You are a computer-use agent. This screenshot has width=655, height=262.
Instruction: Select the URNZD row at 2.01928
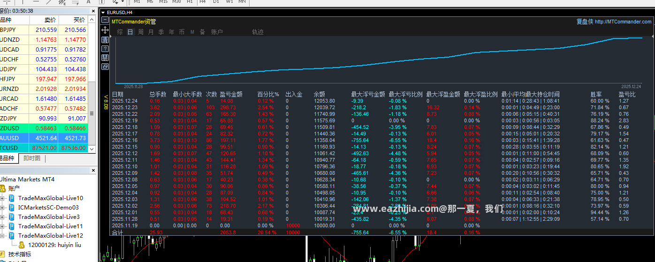point(44,89)
